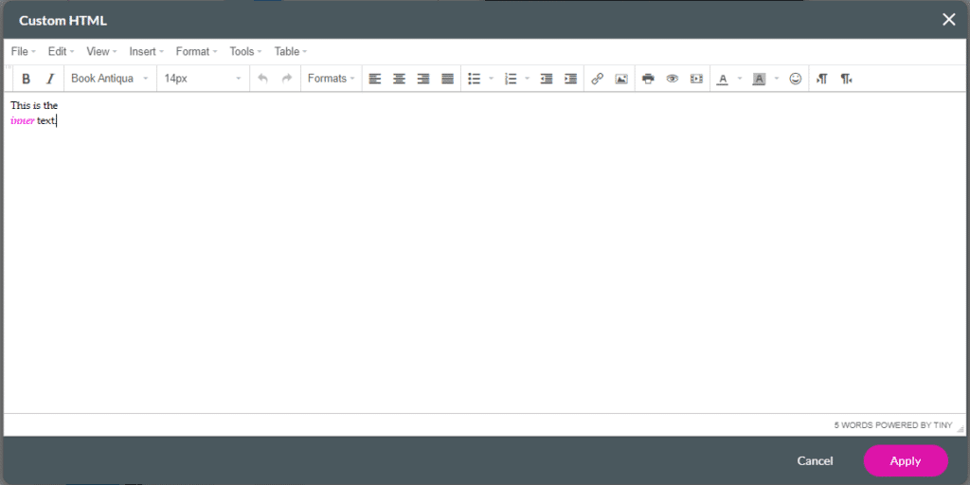Open the emoticons picker

pos(796,79)
